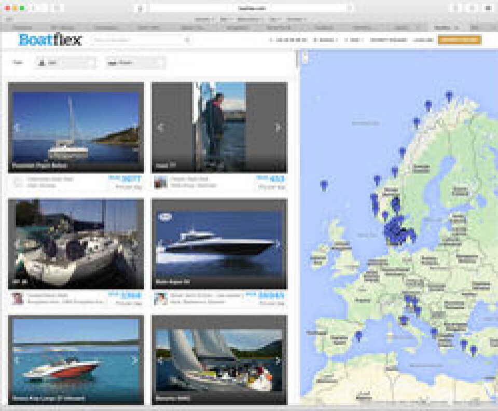Screen dimensions: 498x411
Task: Click the map zoom control
Action: (x=305, y=58)
